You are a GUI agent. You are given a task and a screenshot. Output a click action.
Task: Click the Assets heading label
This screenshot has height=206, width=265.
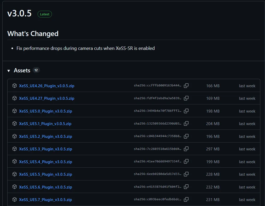(22, 70)
